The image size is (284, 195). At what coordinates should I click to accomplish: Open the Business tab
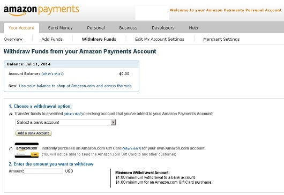[128, 28]
